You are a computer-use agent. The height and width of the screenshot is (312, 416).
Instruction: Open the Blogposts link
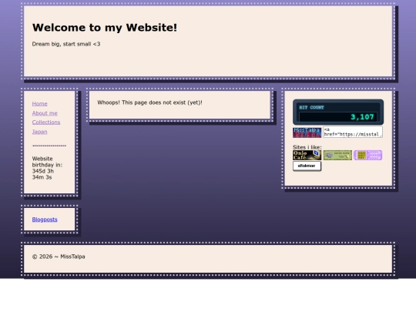pyautogui.click(x=45, y=220)
